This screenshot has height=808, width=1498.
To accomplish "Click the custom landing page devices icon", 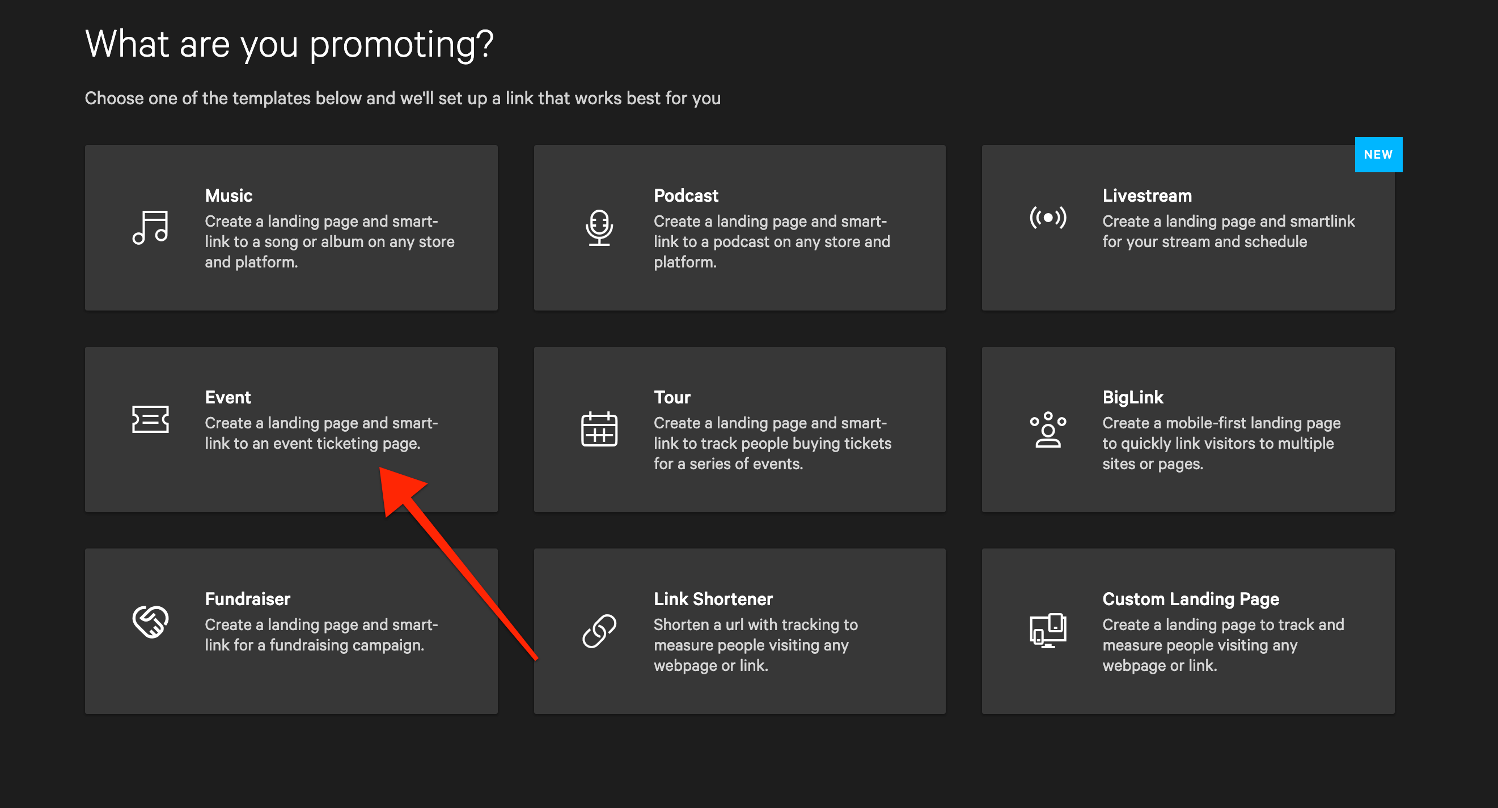I will (1047, 631).
